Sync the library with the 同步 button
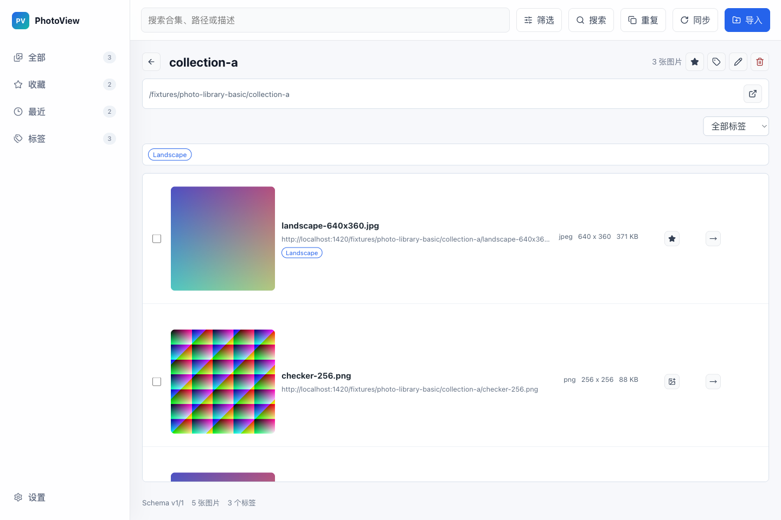The width and height of the screenshot is (781, 520). point(695,20)
